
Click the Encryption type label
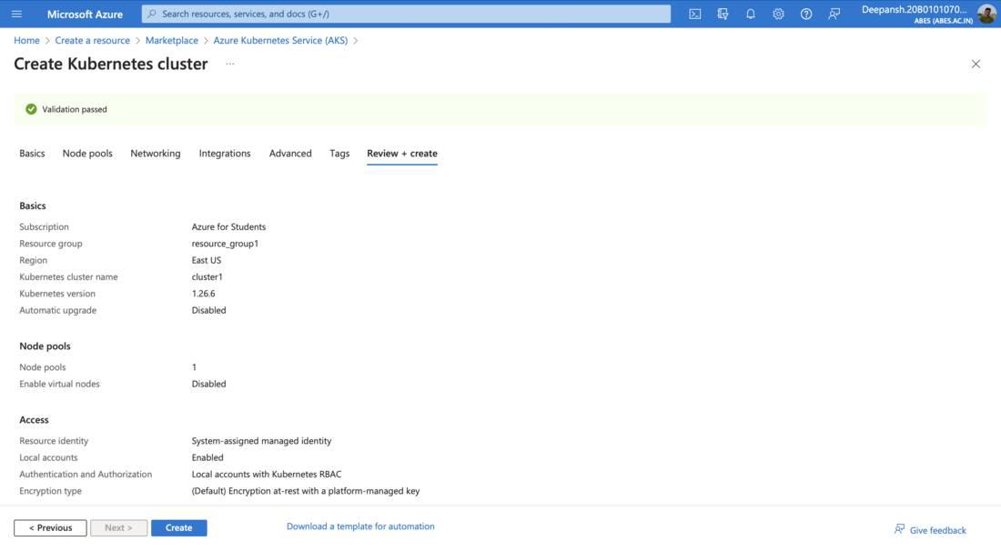[x=50, y=490]
